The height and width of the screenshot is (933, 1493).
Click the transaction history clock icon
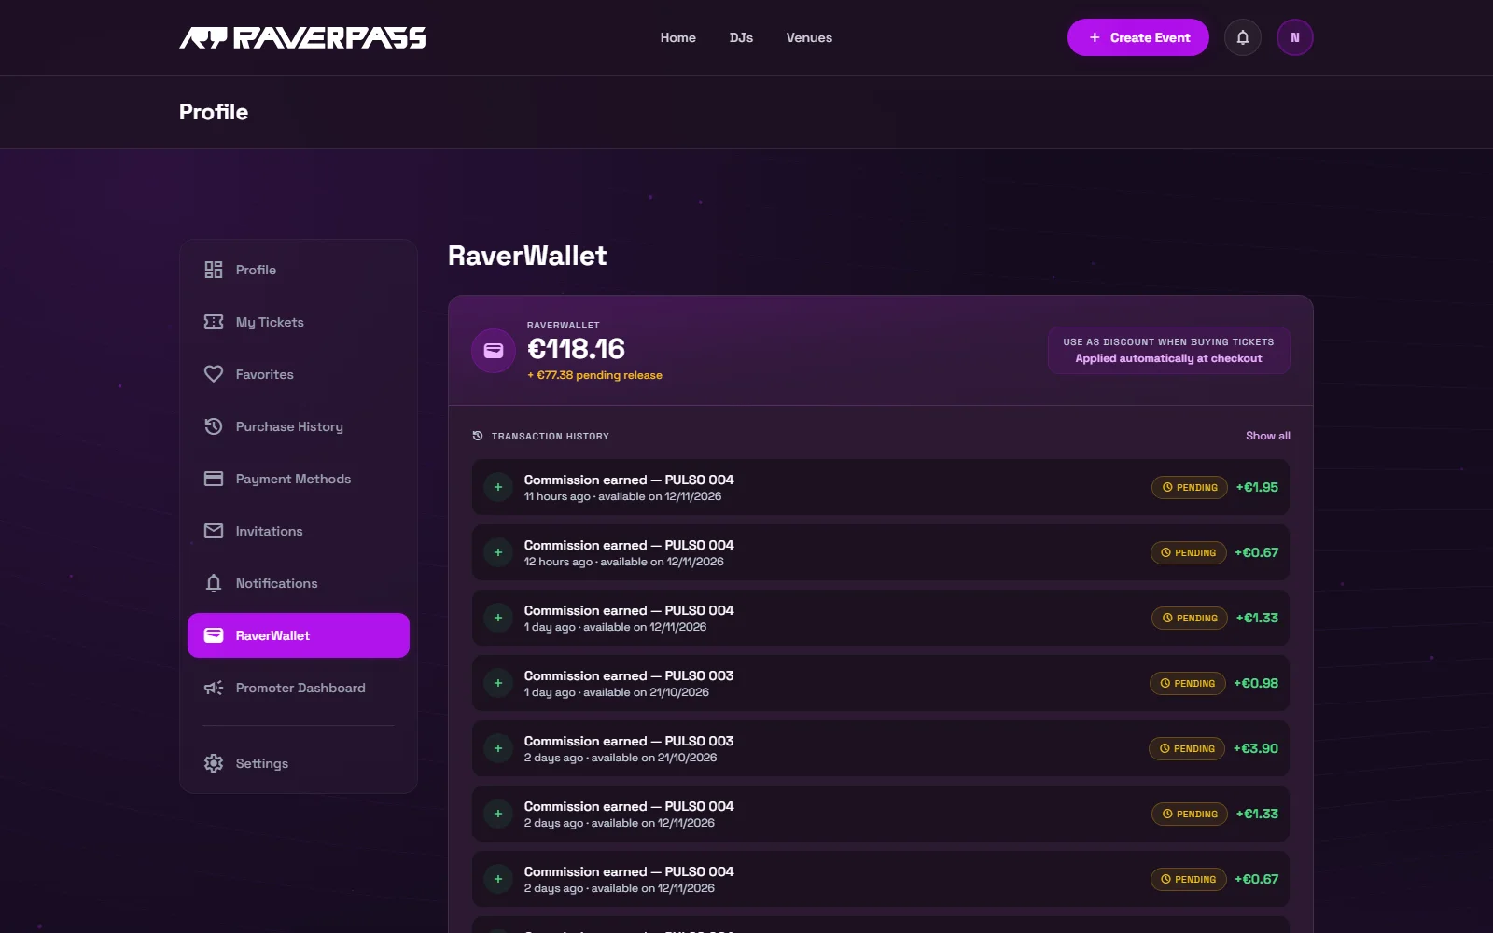478,436
